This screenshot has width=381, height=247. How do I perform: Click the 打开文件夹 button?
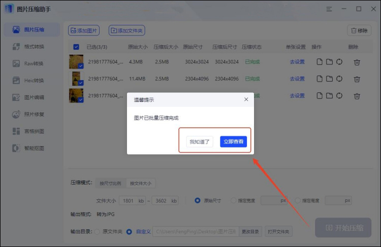pyautogui.click(x=278, y=232)
